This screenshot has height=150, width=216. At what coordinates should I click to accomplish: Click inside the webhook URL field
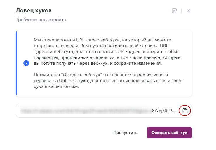[x=104, y=111]
